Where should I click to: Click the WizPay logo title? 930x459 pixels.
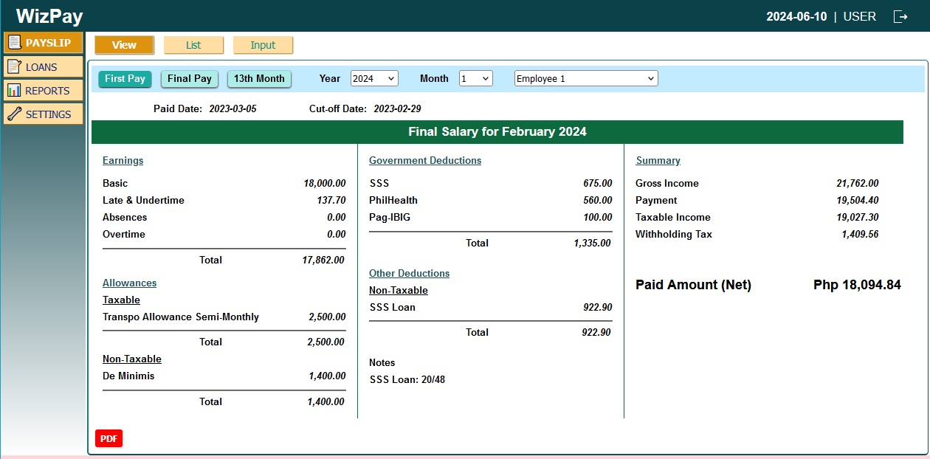tap(49, 16)
